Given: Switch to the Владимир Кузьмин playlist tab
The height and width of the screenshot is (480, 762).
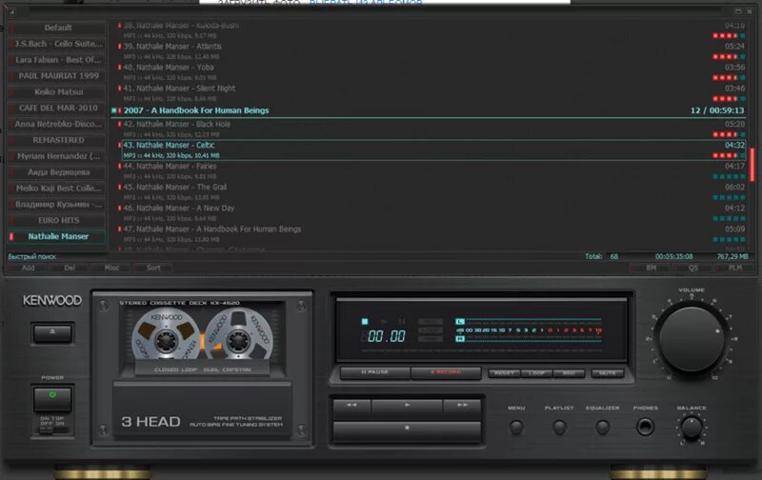Looking at the screenshot, I should (x=57, y=204).
